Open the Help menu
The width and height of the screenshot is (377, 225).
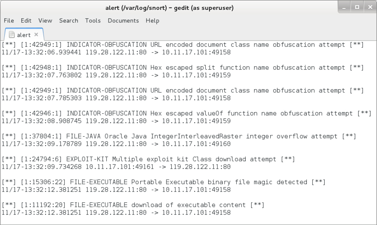click(x=153, y=21)
